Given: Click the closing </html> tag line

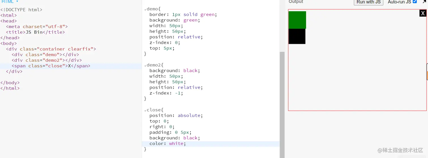Looking at the screenshot, I should point(10,88).
